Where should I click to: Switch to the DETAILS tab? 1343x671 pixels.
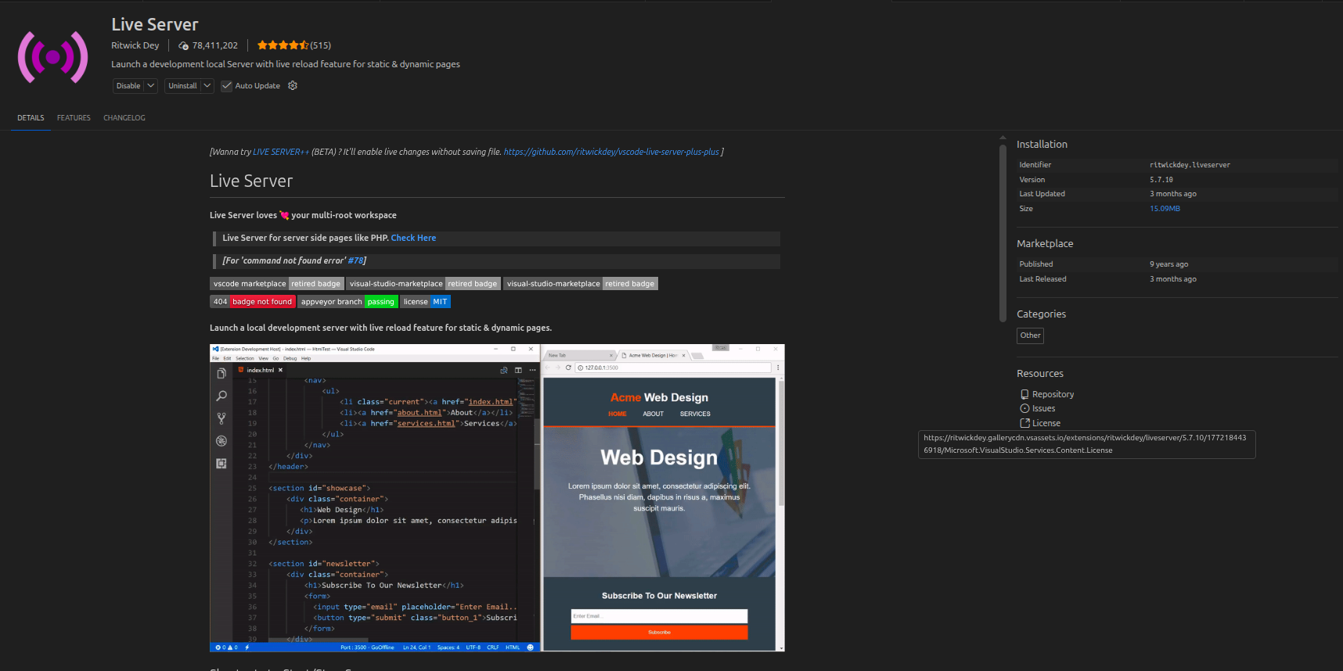[31, 118]
